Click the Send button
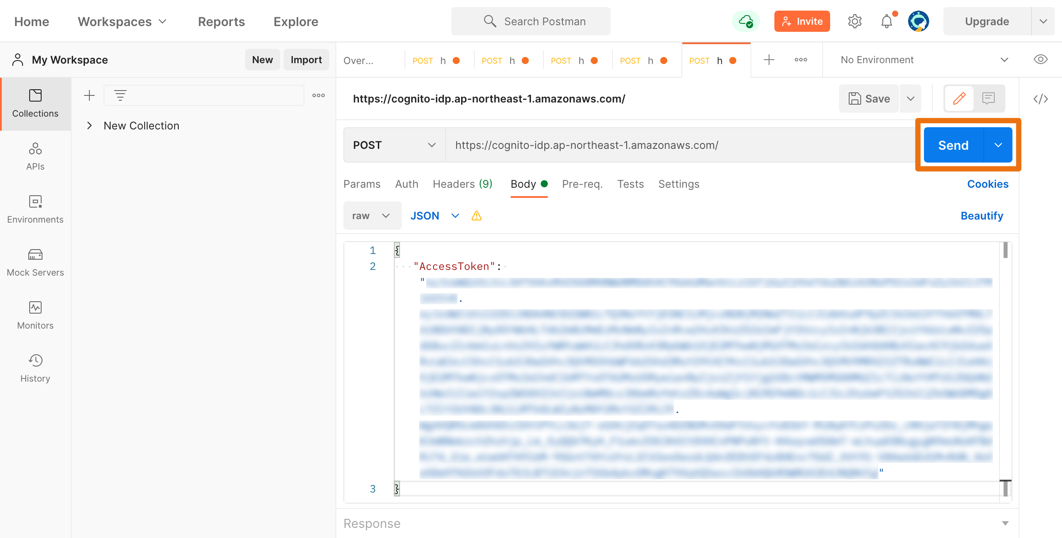The width and height of the screenshot is (1062, 538). [x=954, y=145]
